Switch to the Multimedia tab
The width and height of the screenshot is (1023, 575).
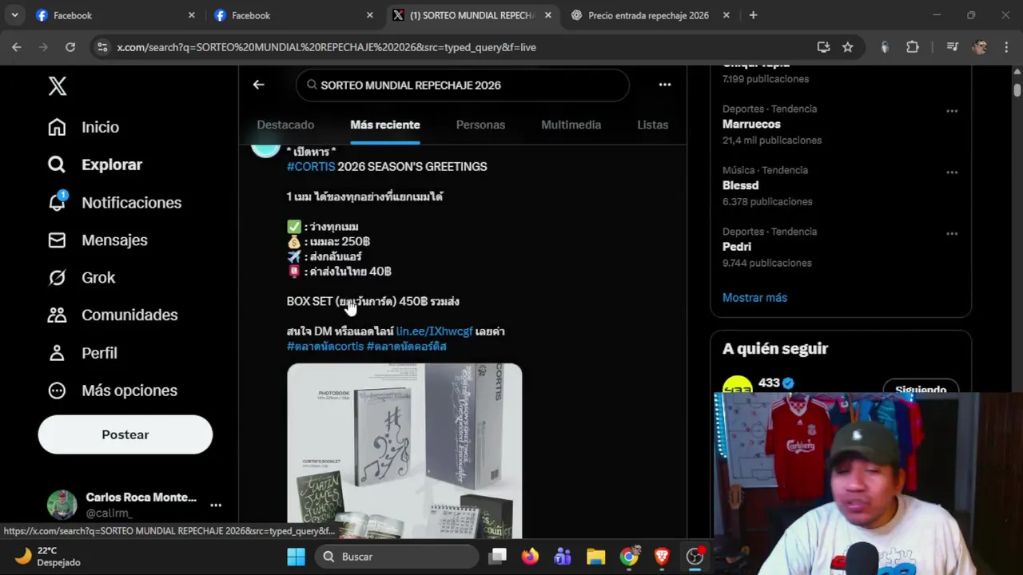pyautogui.click(x=571, y=125)
